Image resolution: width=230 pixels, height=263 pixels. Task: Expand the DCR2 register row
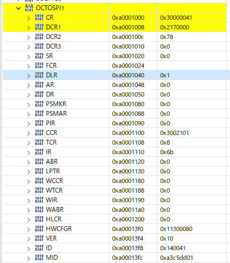coord(28,37)
